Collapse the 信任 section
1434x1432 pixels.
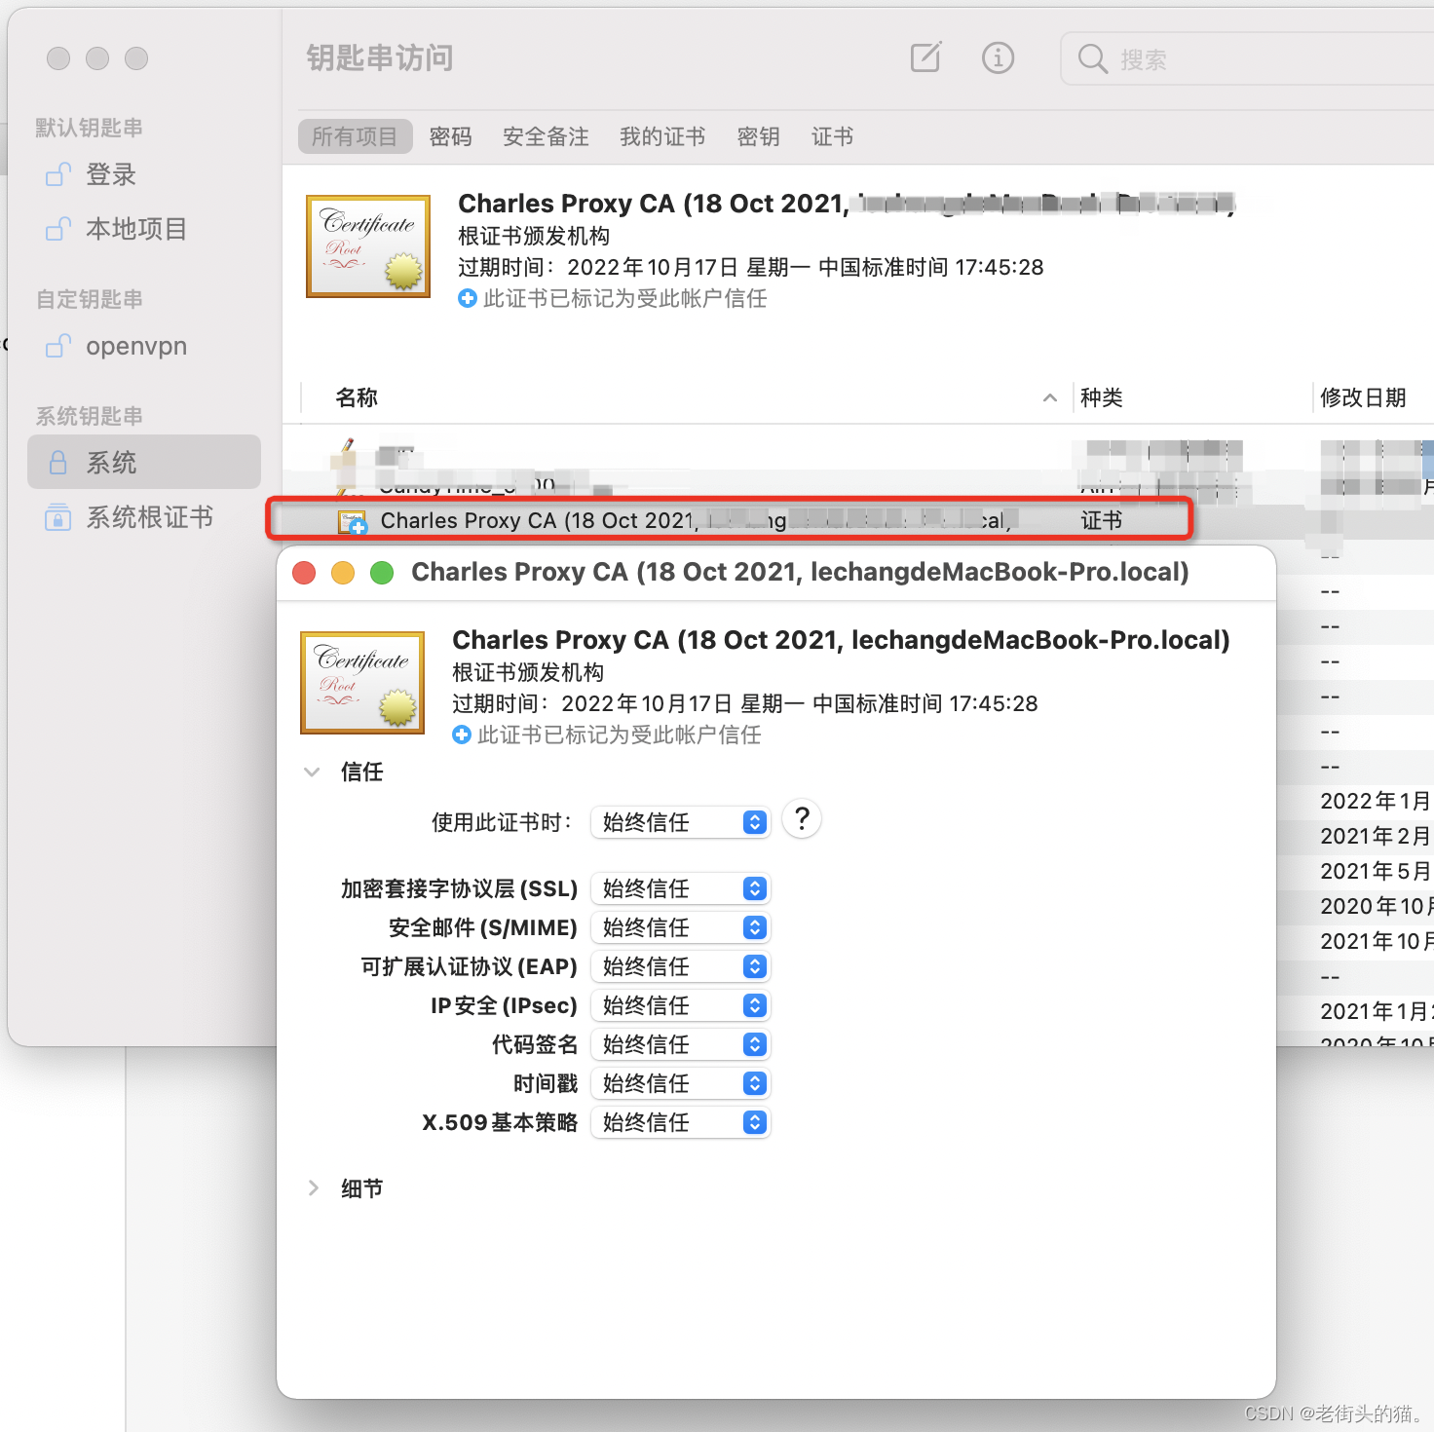tap(312, 772)
